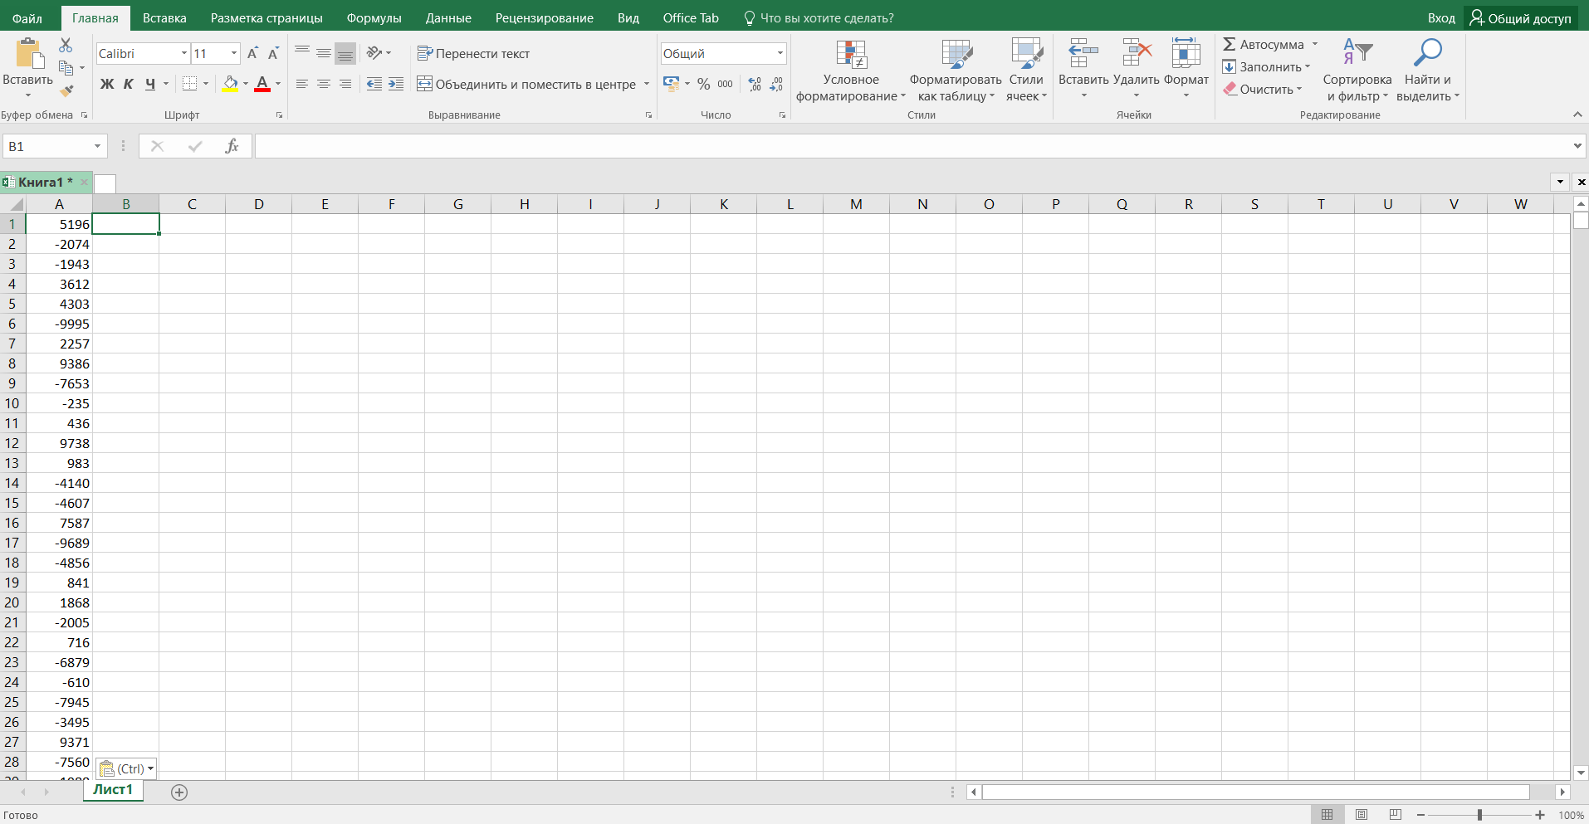The height and width of the screenshot is (824, 1589).
Task: Open the Файл menu
Action: click(x=27, y=18)
